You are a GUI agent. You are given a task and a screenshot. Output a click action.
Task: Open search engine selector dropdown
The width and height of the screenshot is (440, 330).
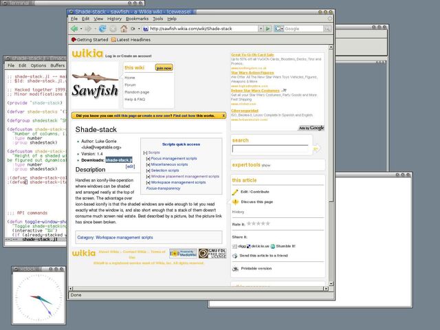(281, 29)
